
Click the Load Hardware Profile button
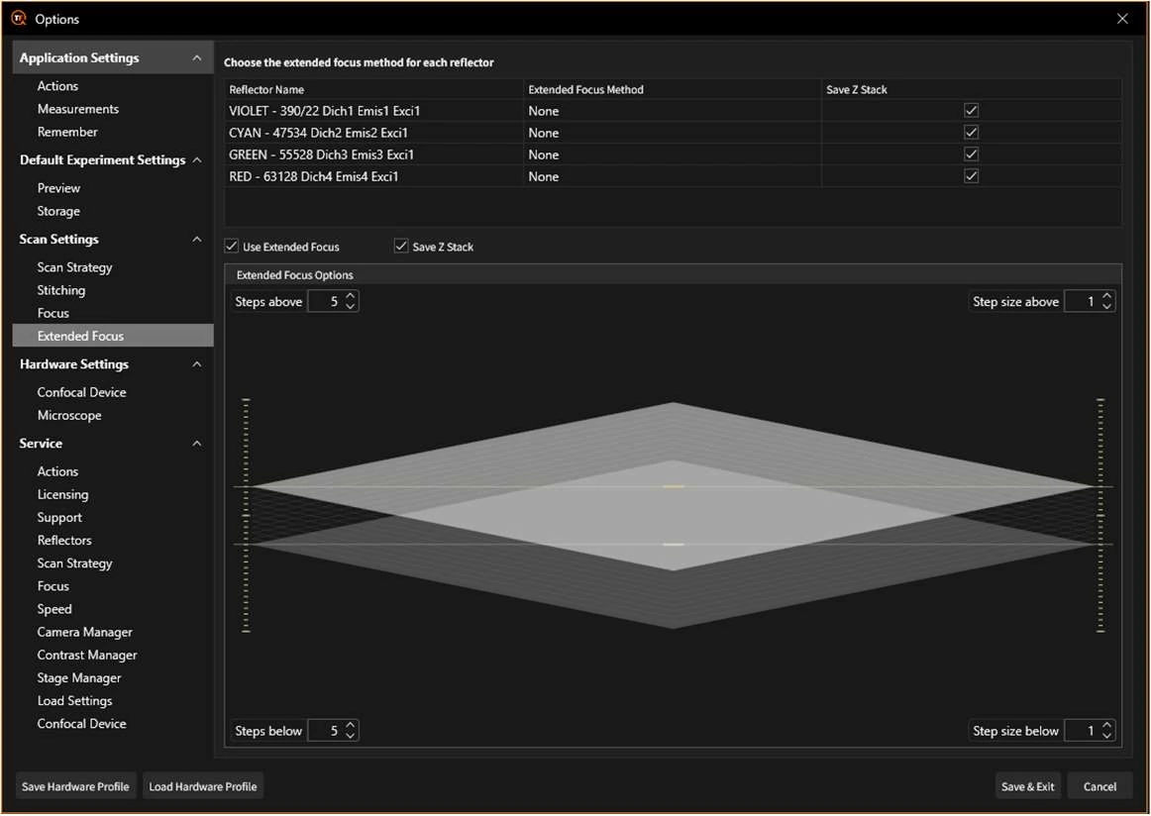(203, 786)
